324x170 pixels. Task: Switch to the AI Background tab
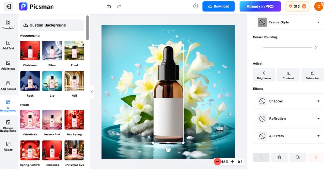pos(8,106)
